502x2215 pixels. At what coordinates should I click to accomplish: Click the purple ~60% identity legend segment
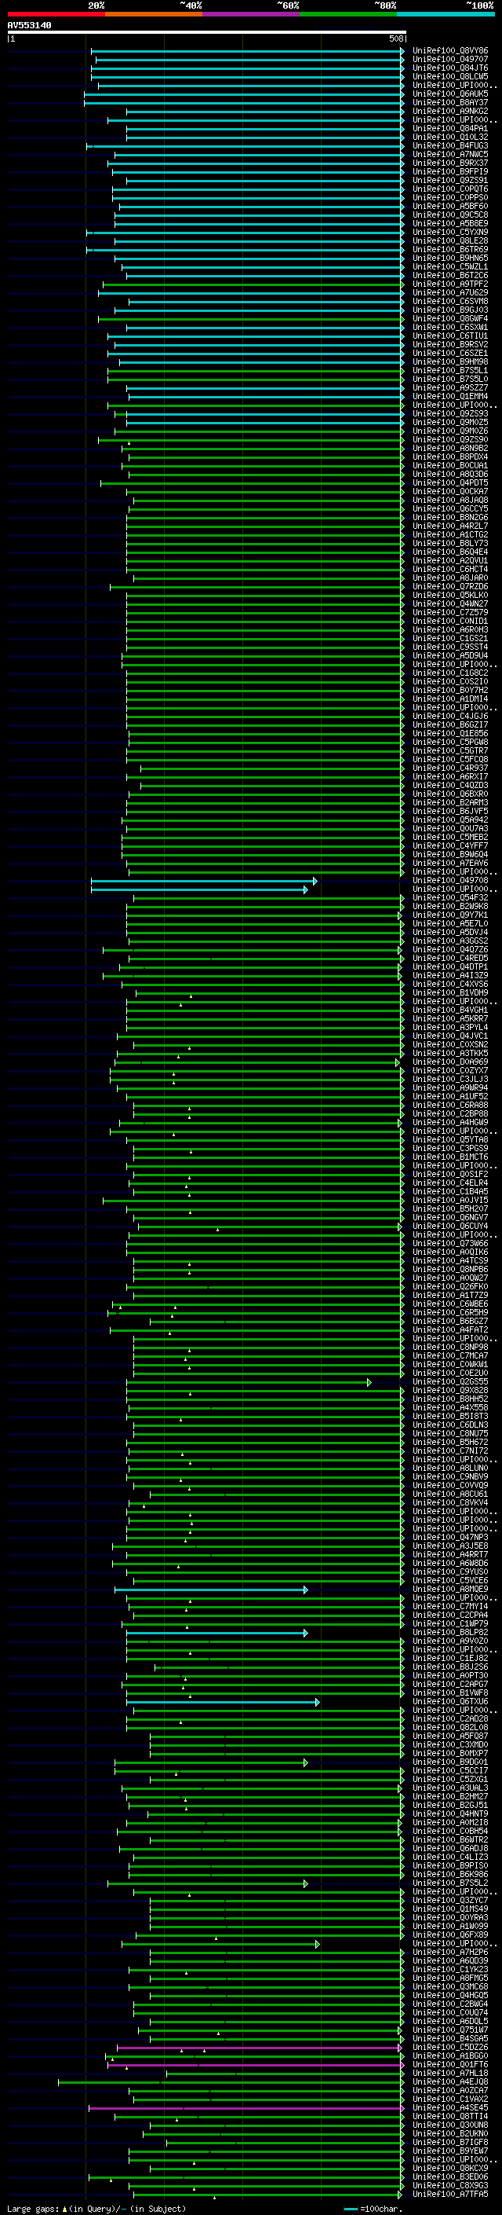(x=250, y=14)
